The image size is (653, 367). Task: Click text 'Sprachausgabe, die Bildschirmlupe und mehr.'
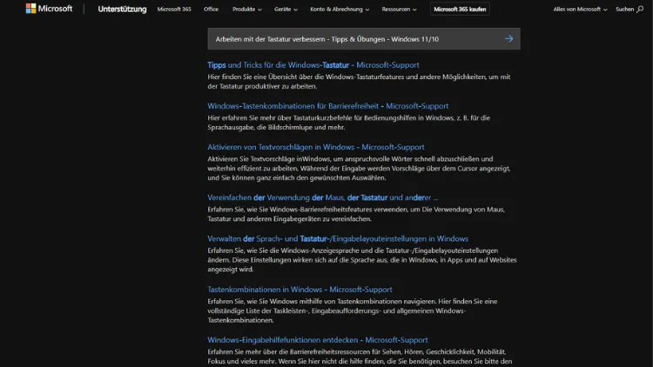[x=276, y=127]
